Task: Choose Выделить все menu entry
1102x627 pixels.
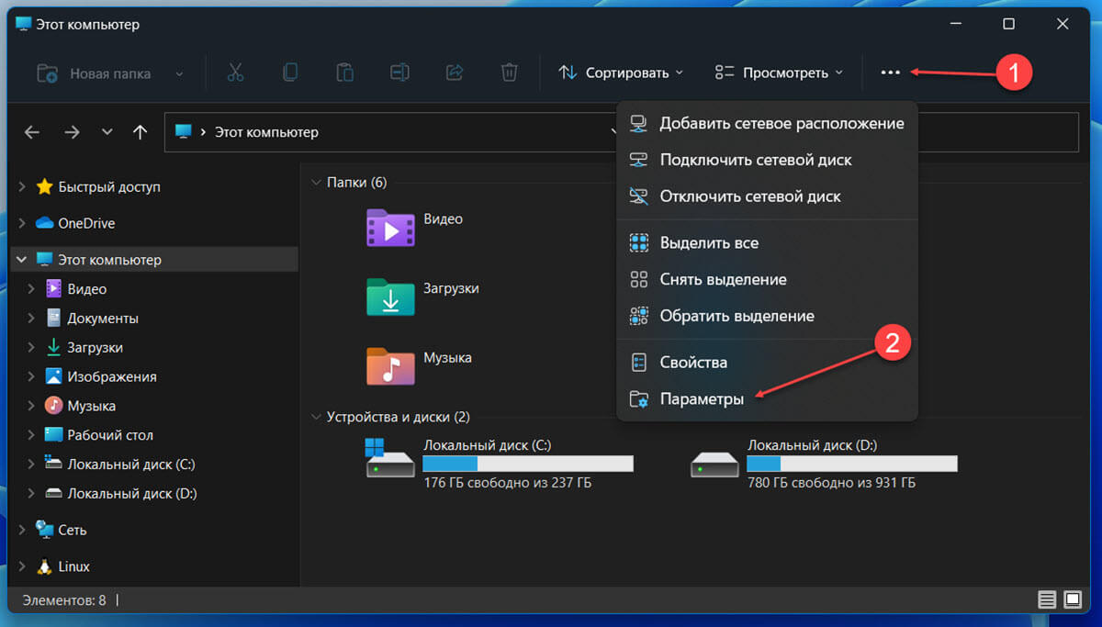Action: 767,243
